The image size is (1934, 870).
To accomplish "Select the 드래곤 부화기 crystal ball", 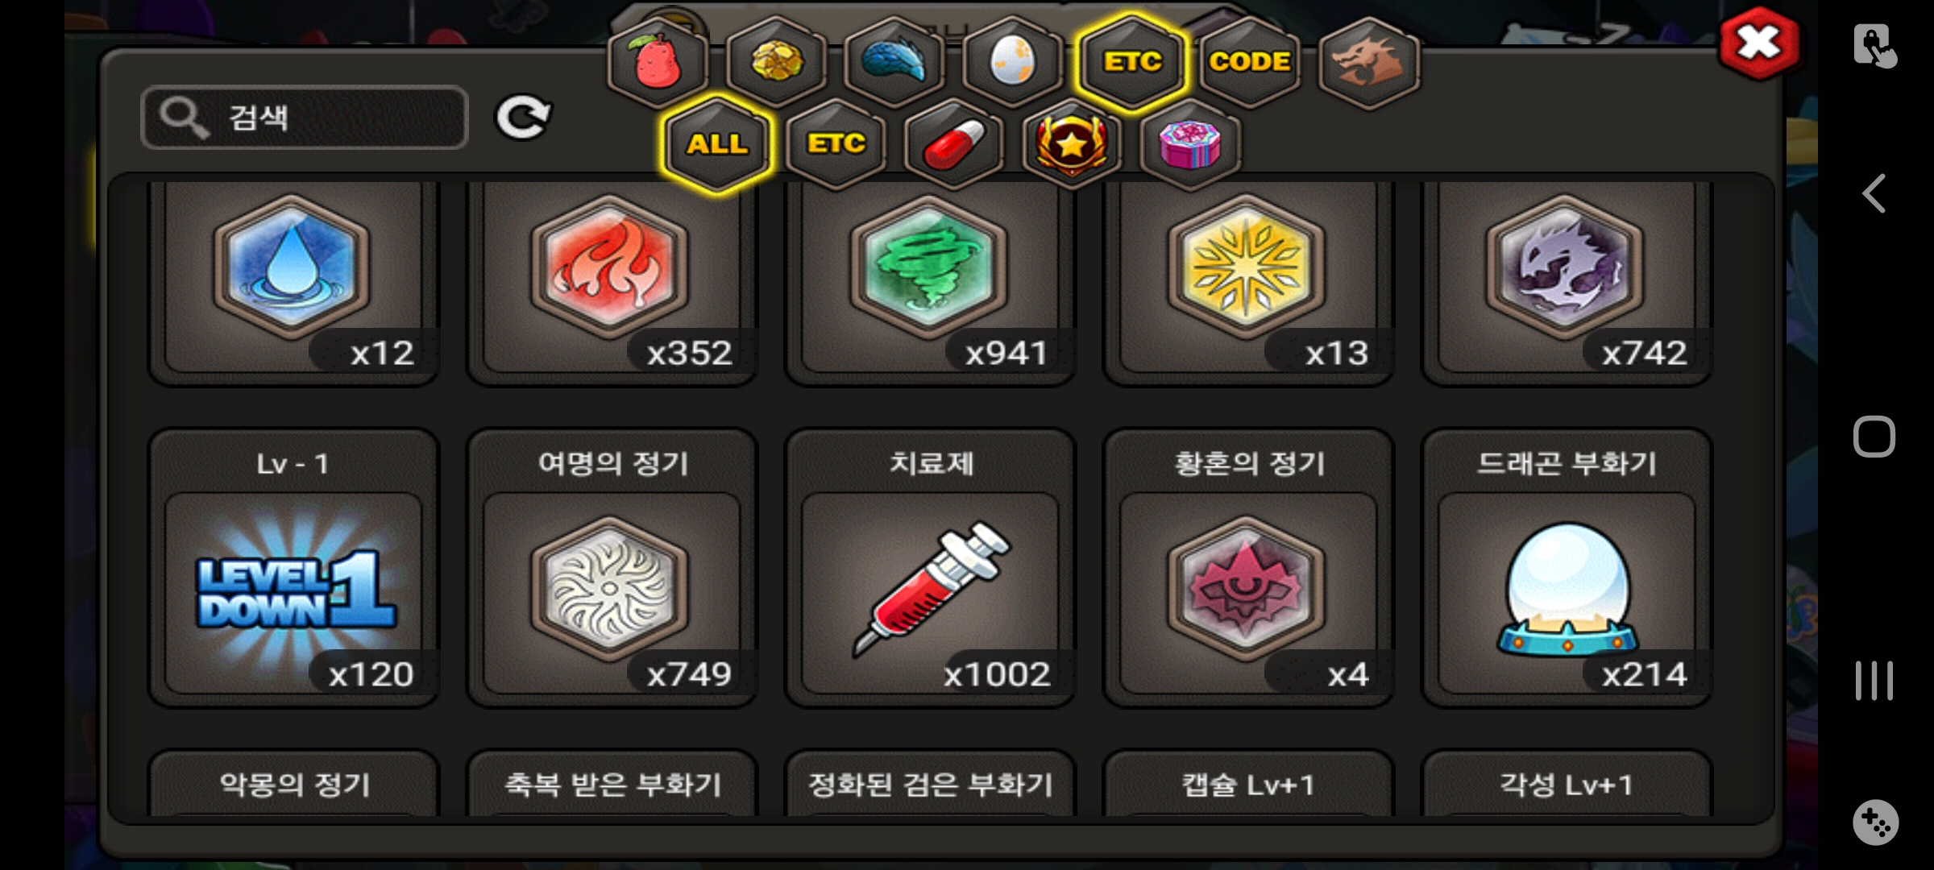I will pyautogui.click(x=1566, y=568).
